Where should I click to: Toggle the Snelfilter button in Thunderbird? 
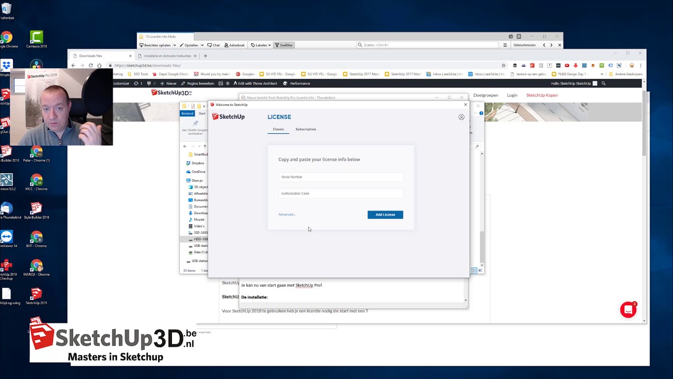click(x=284, y=45)
